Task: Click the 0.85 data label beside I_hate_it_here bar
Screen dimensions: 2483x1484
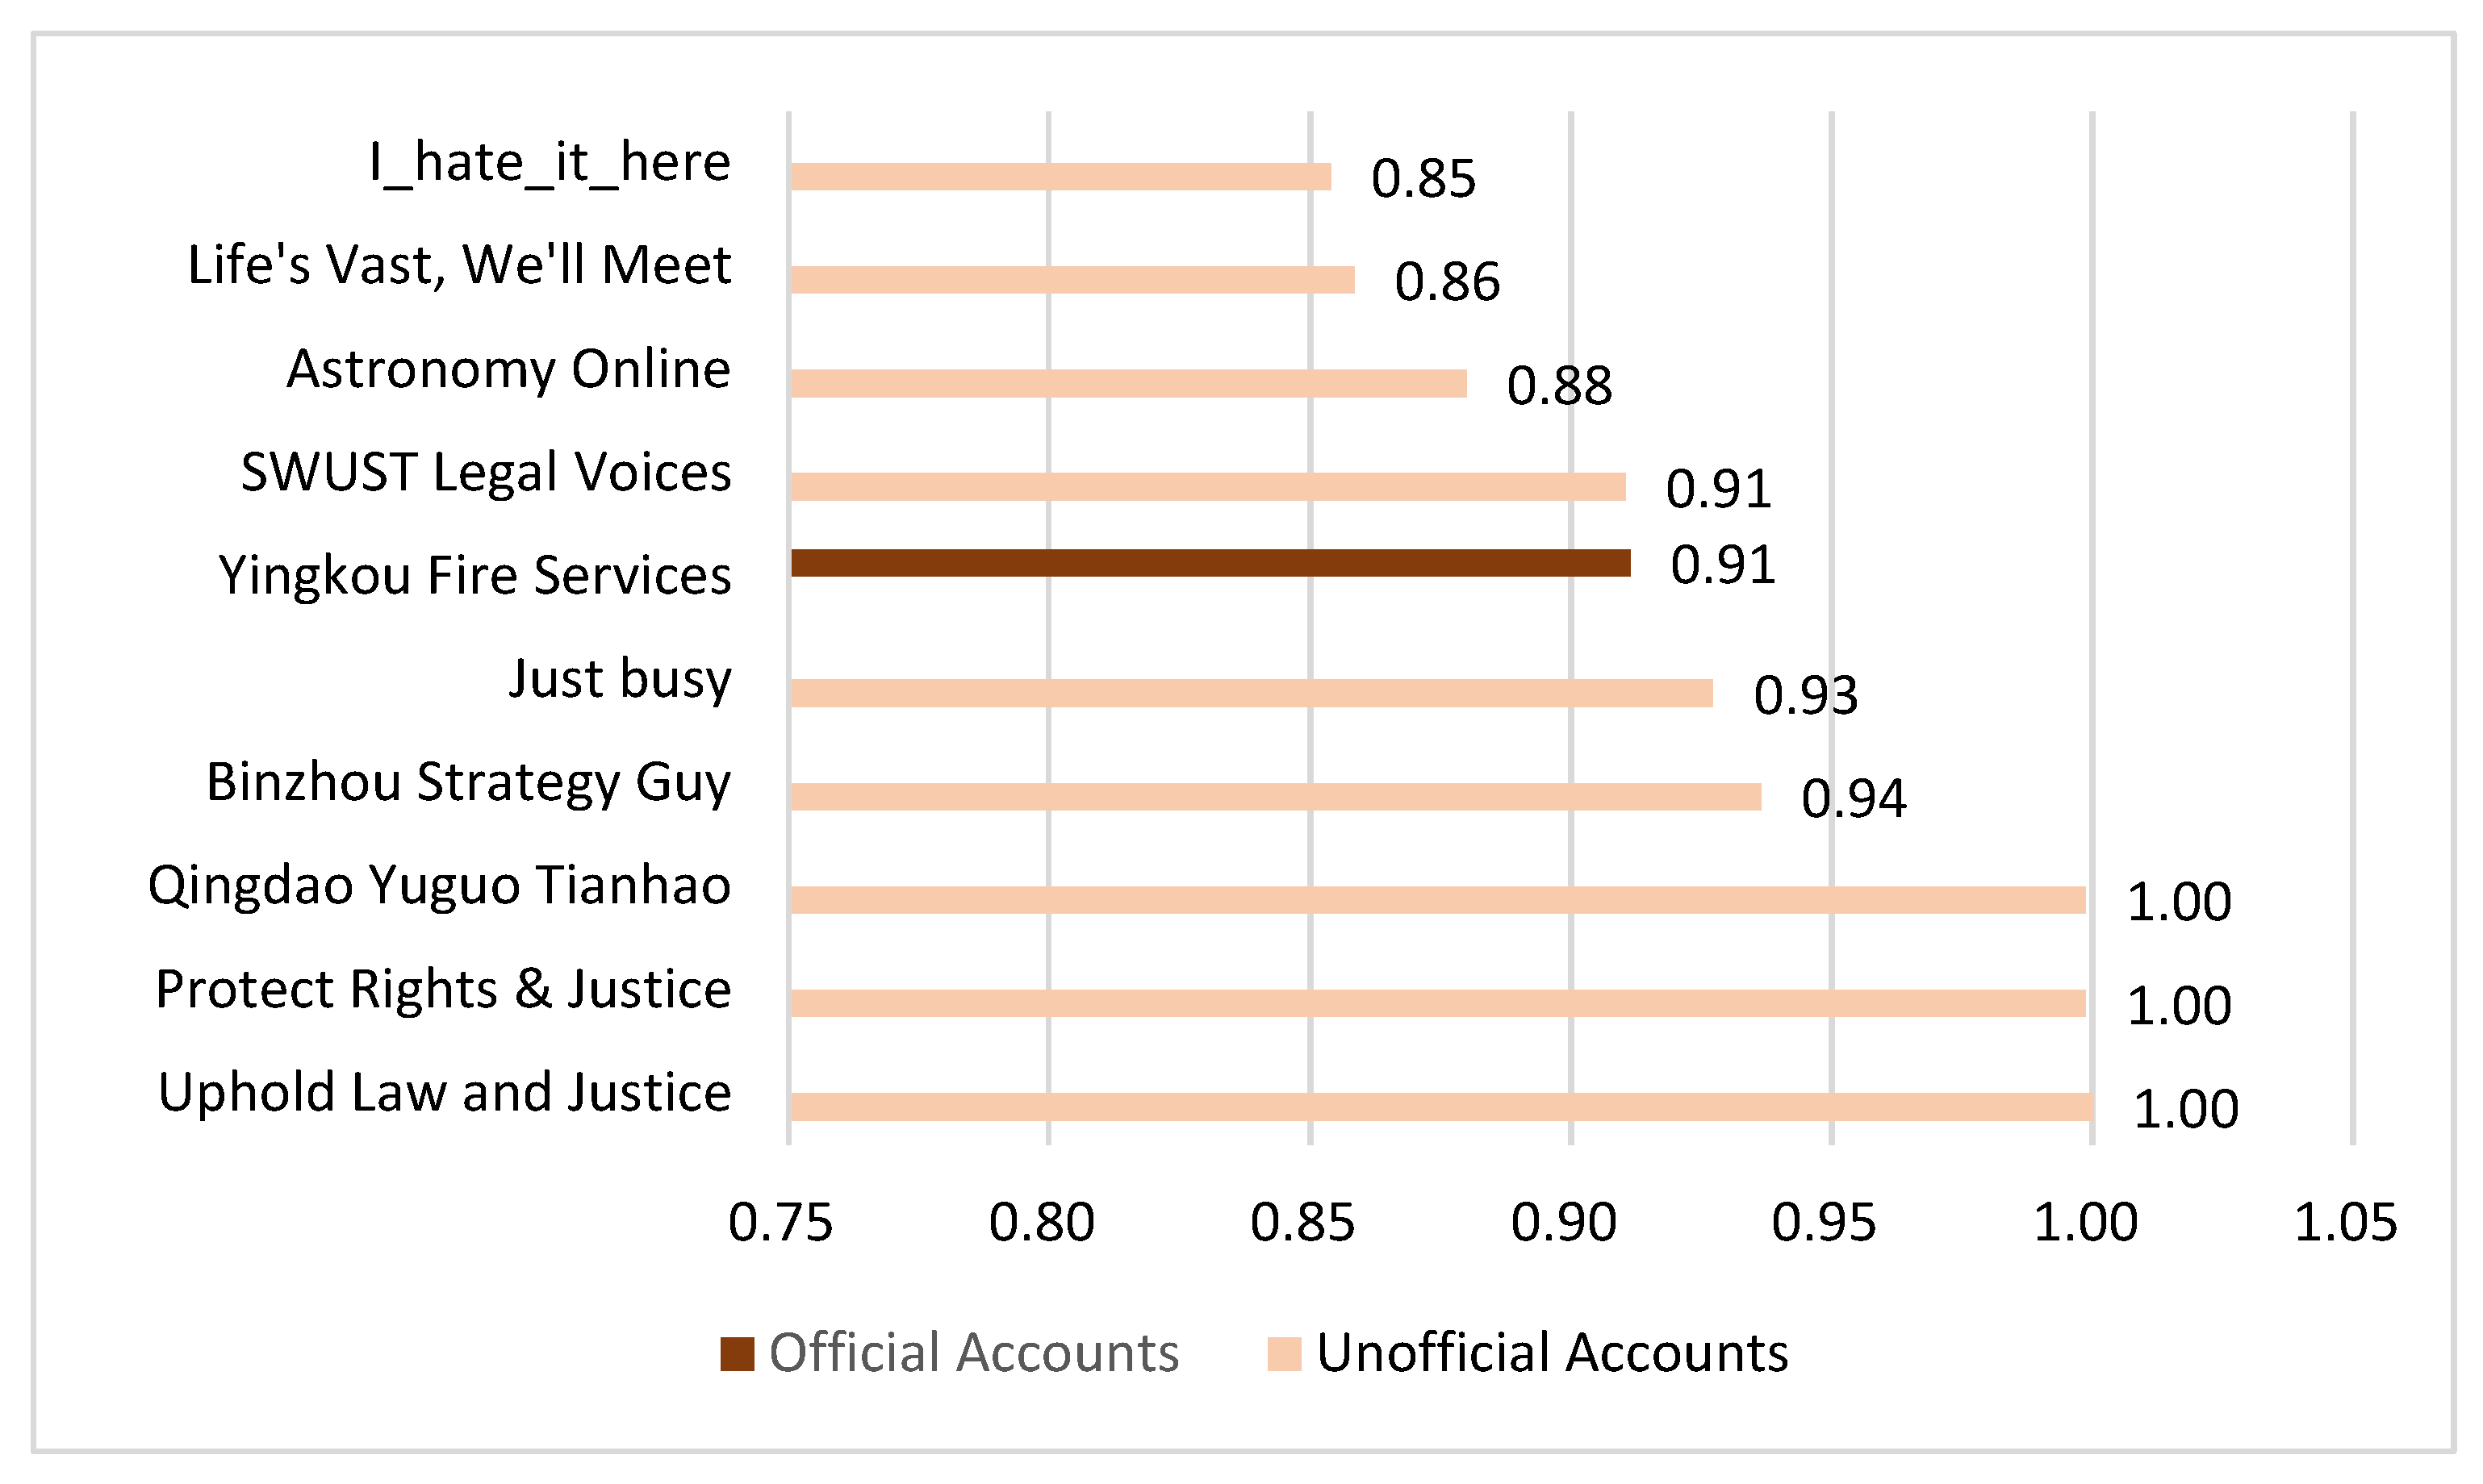Action: (x=1423, y=179)
